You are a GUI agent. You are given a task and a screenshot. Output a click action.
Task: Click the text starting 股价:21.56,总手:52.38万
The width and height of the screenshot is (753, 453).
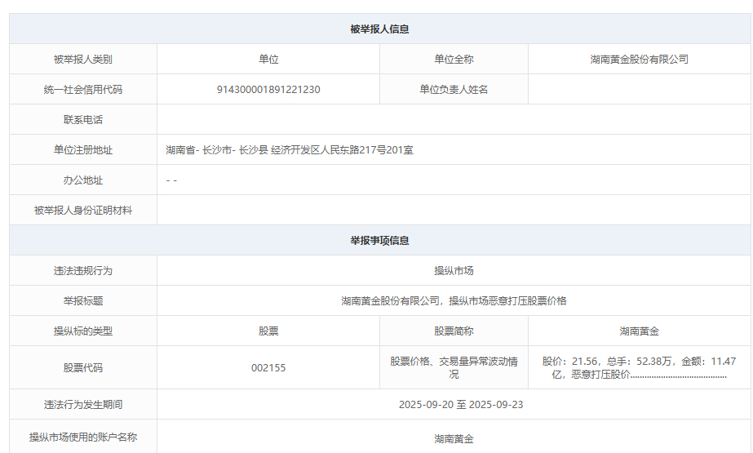[639, 367]
